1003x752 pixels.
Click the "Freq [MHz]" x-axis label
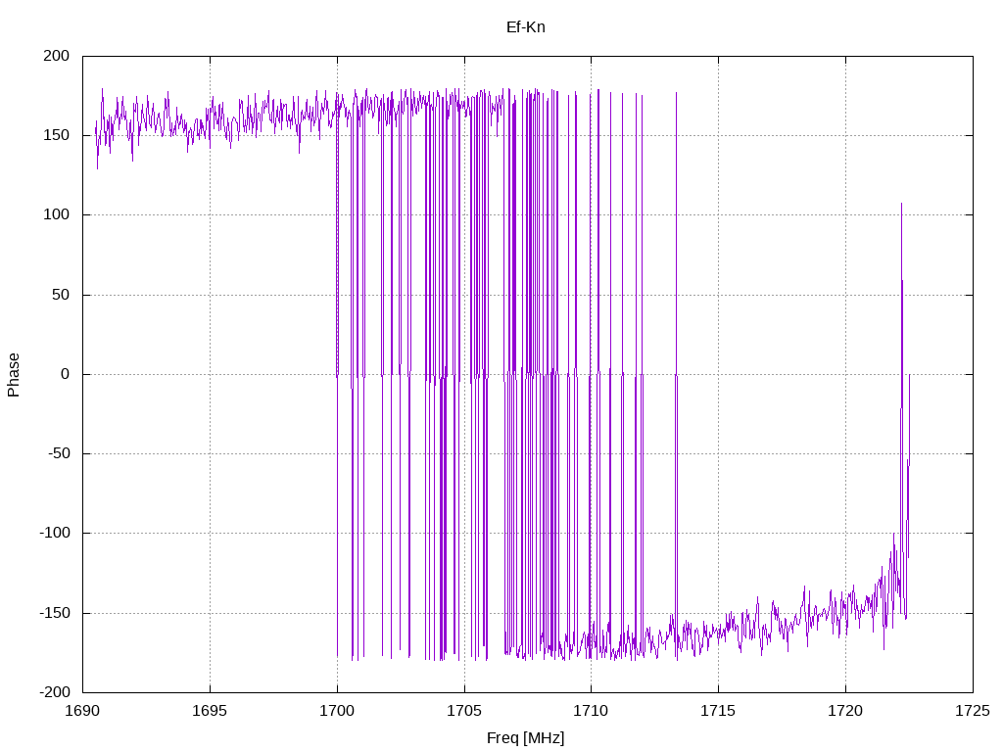pos(525,737)
